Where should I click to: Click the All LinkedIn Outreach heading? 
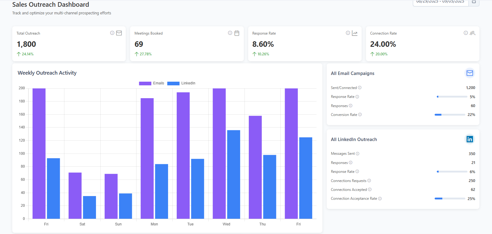pyautogui.click(x=354, y=139)
